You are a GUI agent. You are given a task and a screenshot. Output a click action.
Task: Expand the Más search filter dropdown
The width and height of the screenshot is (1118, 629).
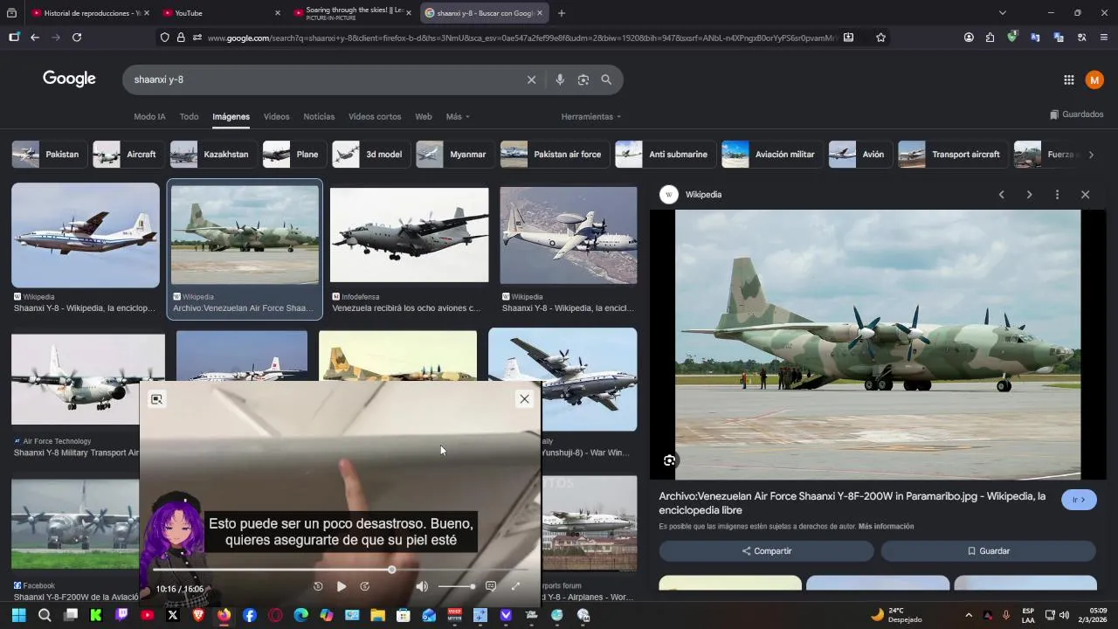[x=458, y=116]
